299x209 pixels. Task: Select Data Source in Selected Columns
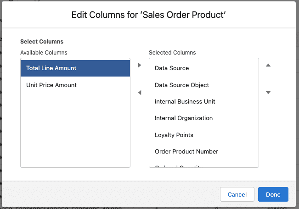coord(172,68)
